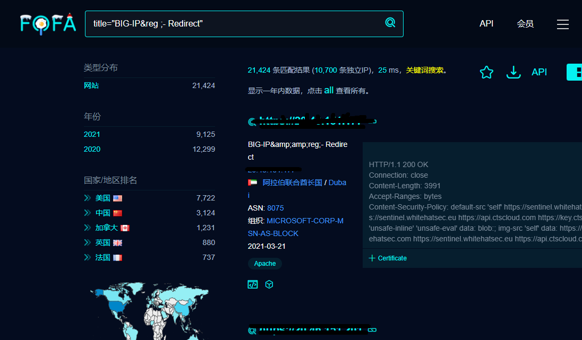
Task: Filter by 网站 type
Action: tap(91, 85)
